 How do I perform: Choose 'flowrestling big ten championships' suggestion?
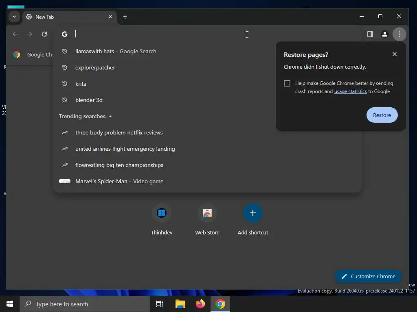(x=207, y=165)
